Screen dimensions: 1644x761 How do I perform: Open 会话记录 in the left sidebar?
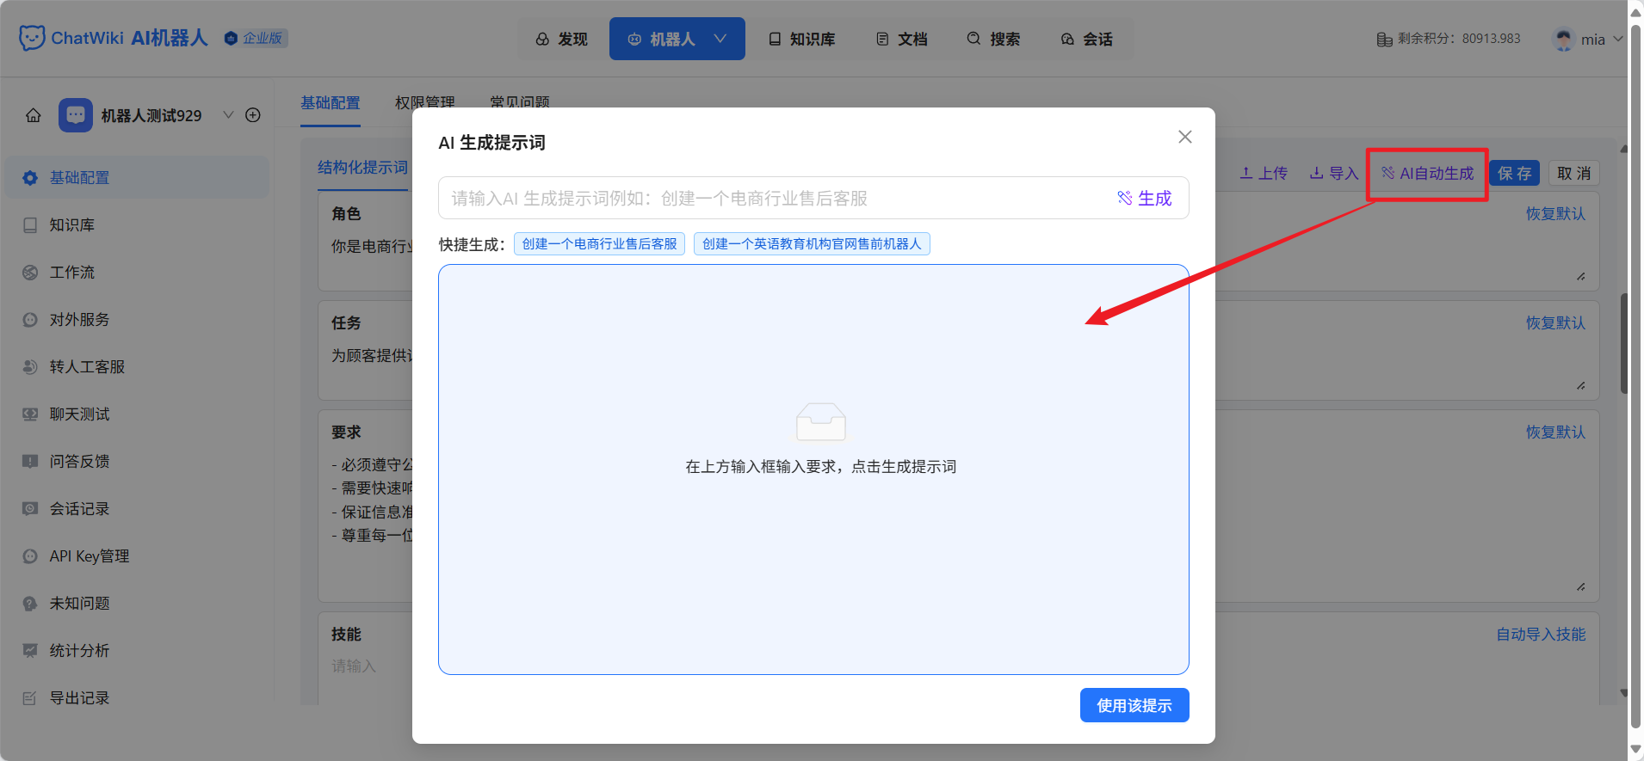(138, 509)
